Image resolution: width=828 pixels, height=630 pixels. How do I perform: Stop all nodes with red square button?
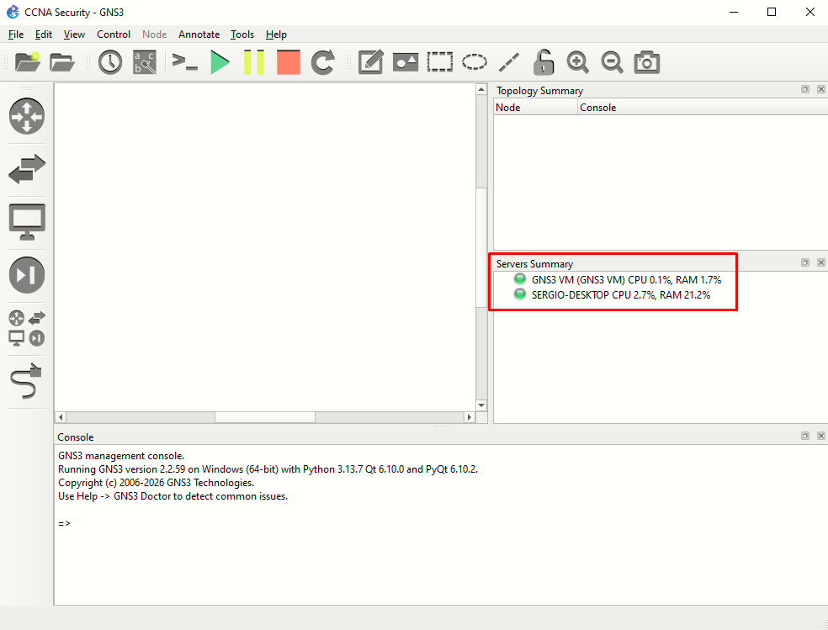pos(289,62)
